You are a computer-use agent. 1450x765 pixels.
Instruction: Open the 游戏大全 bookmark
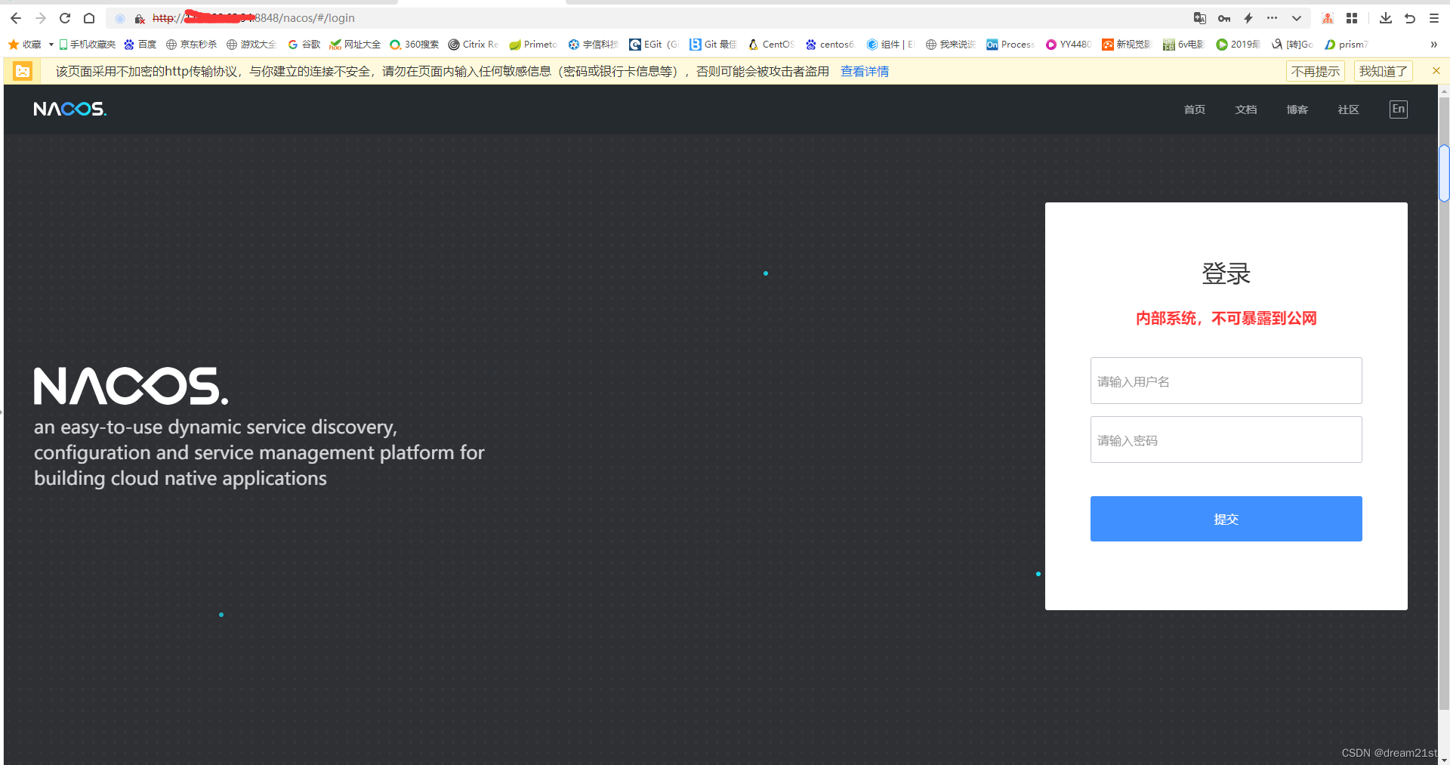[x=252, y=45]
